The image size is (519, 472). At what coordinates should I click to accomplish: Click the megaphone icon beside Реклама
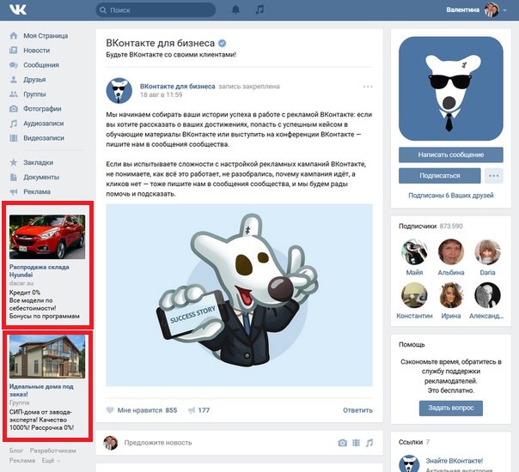coord(14,191)
